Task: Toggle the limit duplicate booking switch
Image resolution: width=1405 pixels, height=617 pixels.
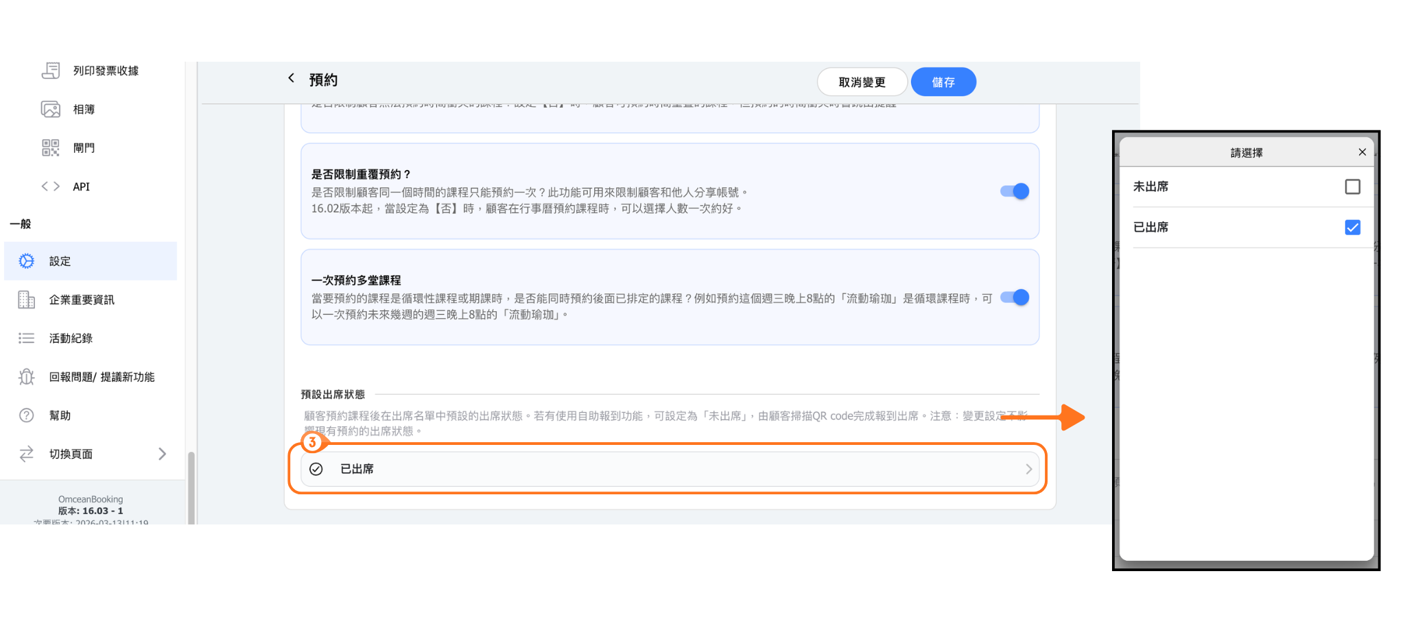Action: click(1014, 191)
